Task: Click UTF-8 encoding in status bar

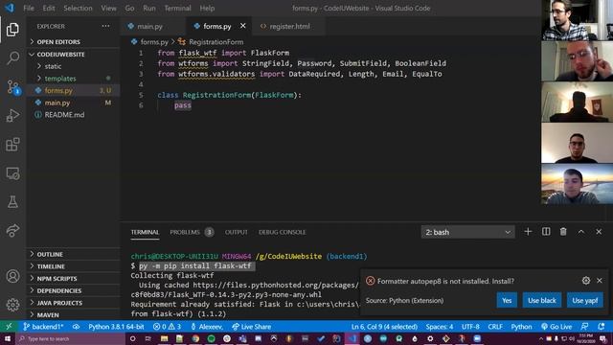Action: point(470,327)
